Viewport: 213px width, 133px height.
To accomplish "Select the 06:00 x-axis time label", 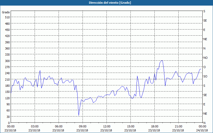I will [59, 127].
